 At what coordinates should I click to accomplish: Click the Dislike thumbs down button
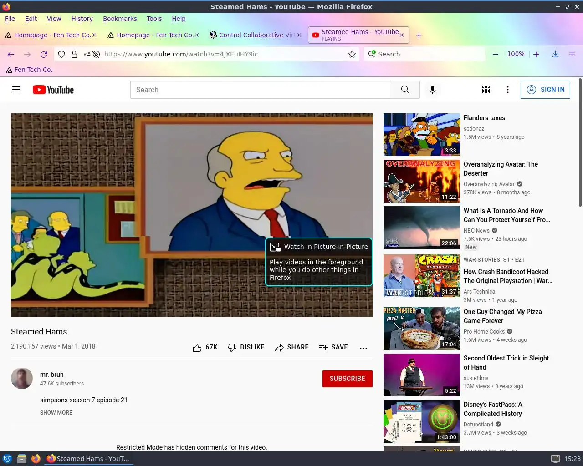coord(246,347)
